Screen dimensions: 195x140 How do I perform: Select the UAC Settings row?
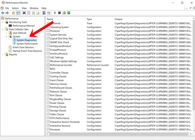click(119, 57)
